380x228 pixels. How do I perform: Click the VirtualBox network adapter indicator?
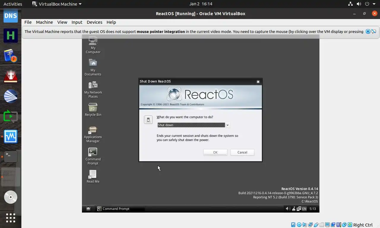click(x=310, y=225)
